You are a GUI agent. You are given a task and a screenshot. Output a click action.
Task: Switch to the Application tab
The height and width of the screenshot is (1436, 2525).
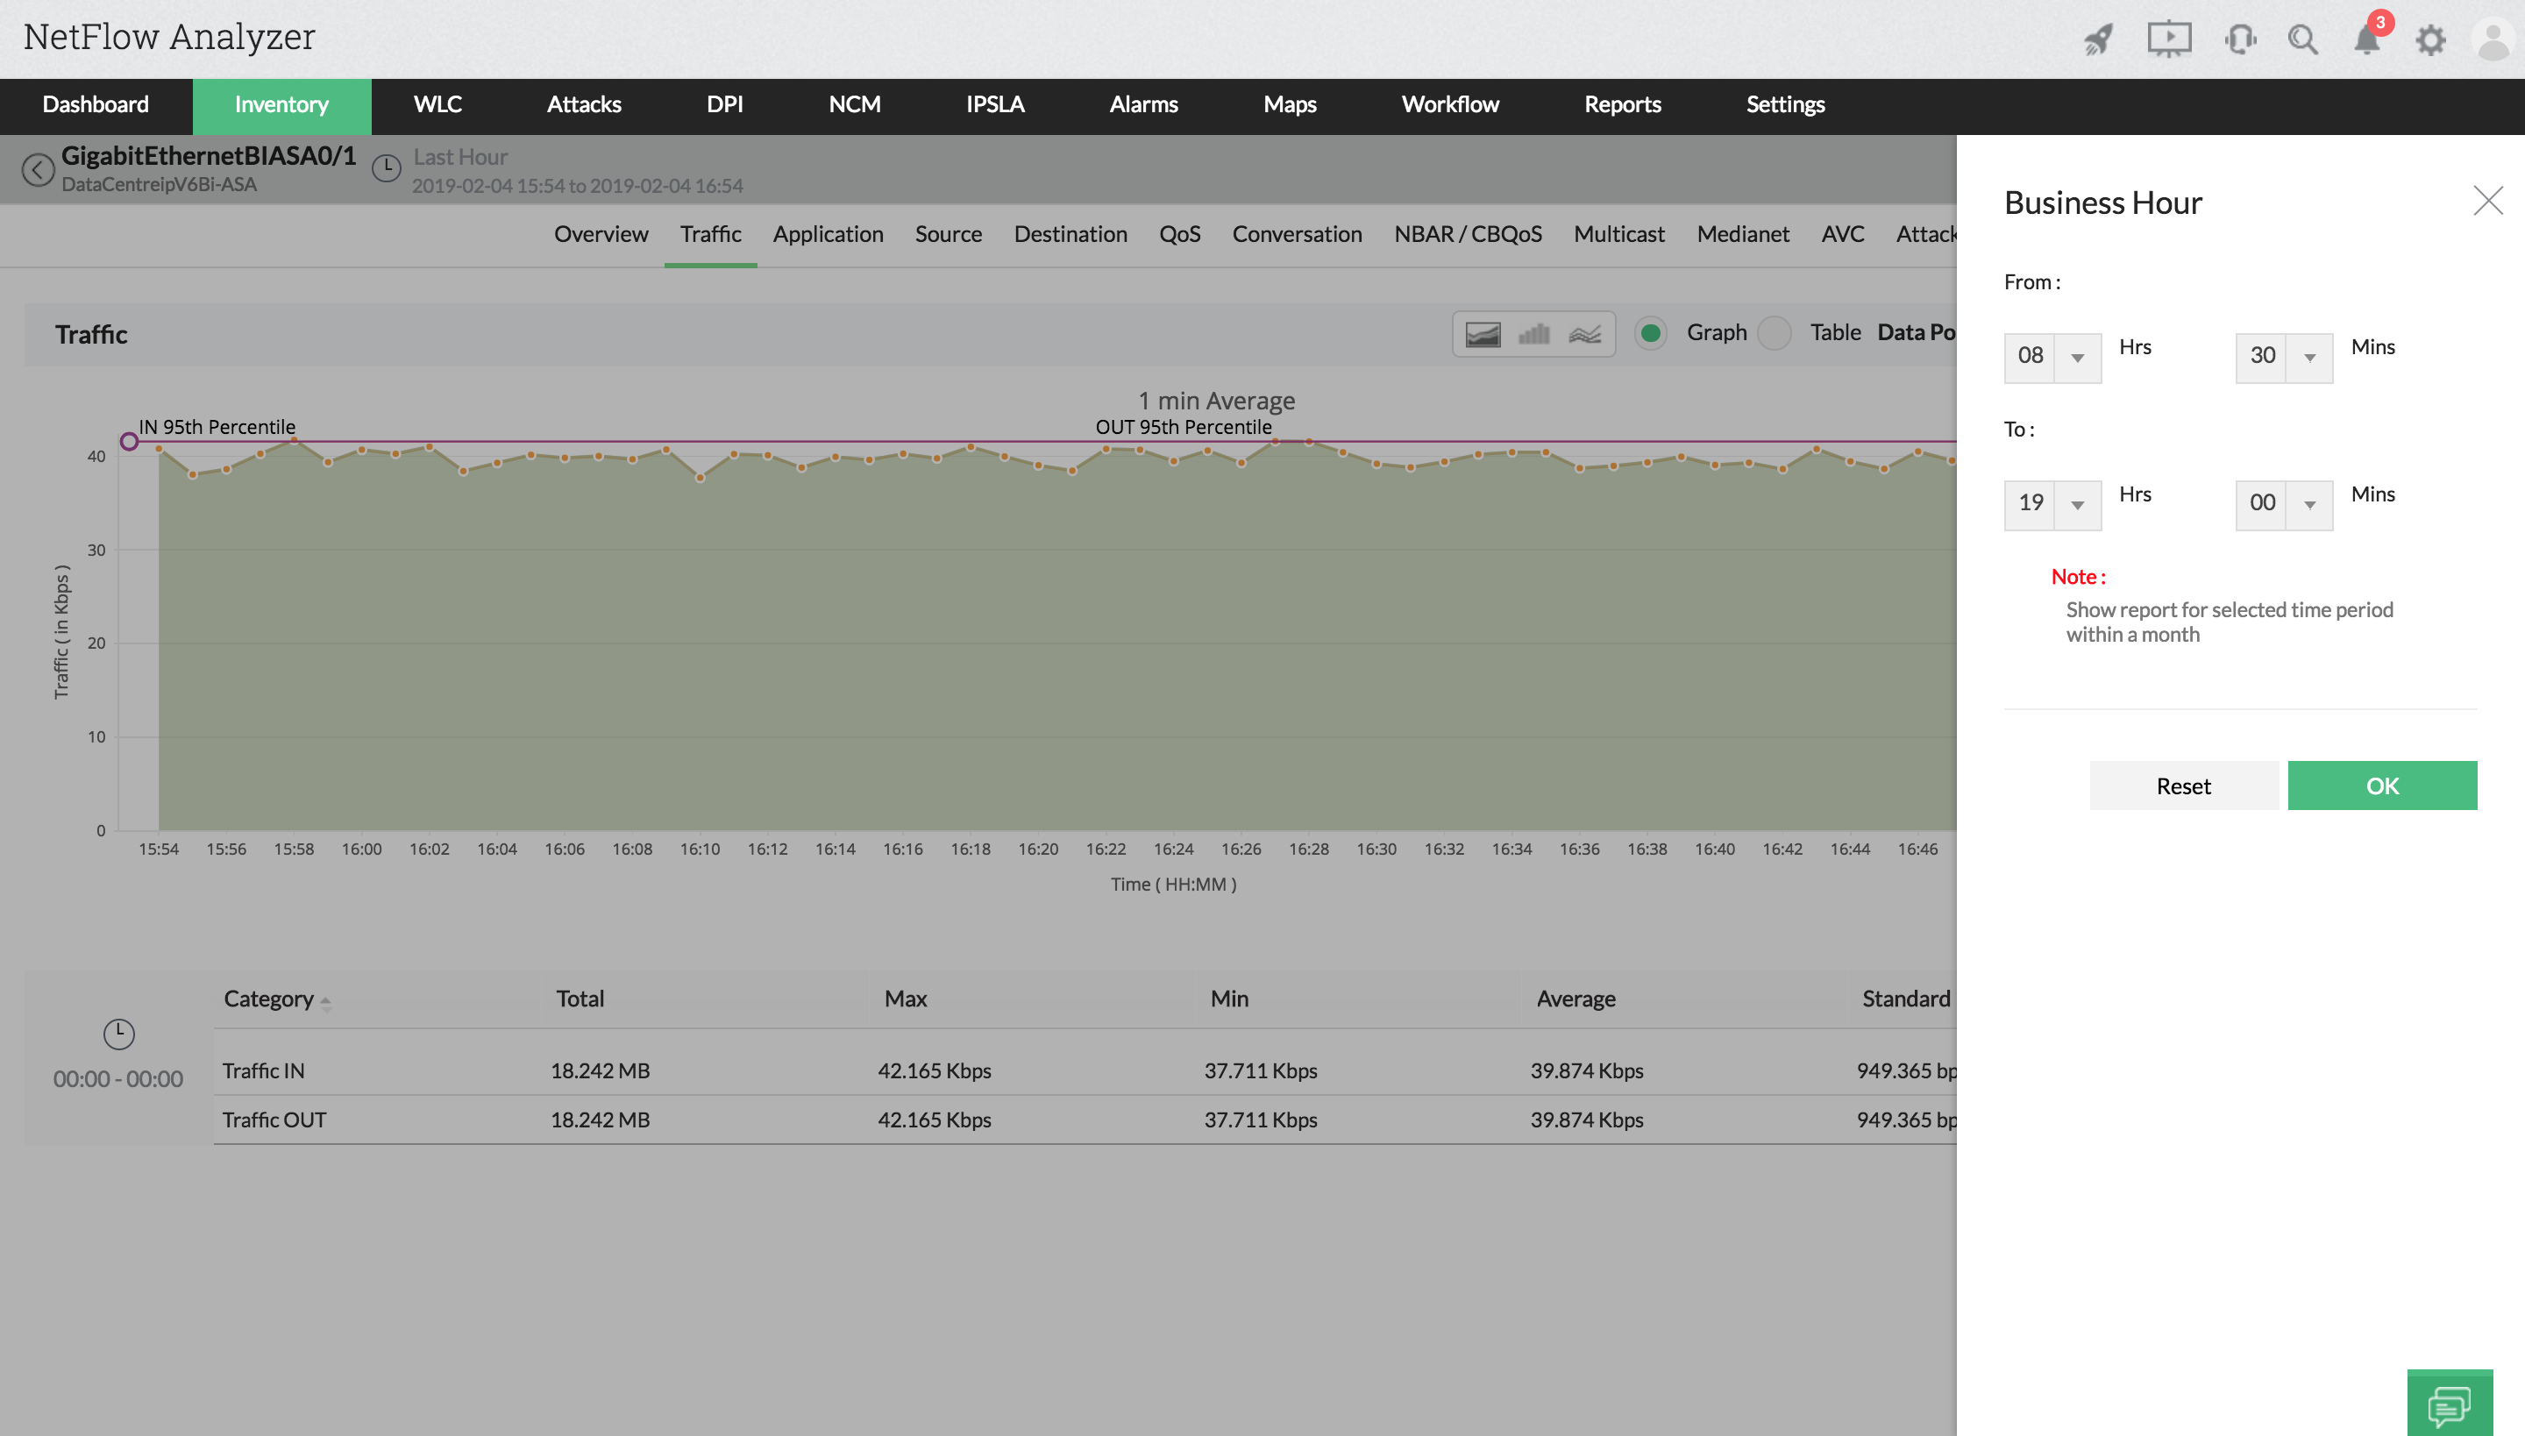click(828, 235)
